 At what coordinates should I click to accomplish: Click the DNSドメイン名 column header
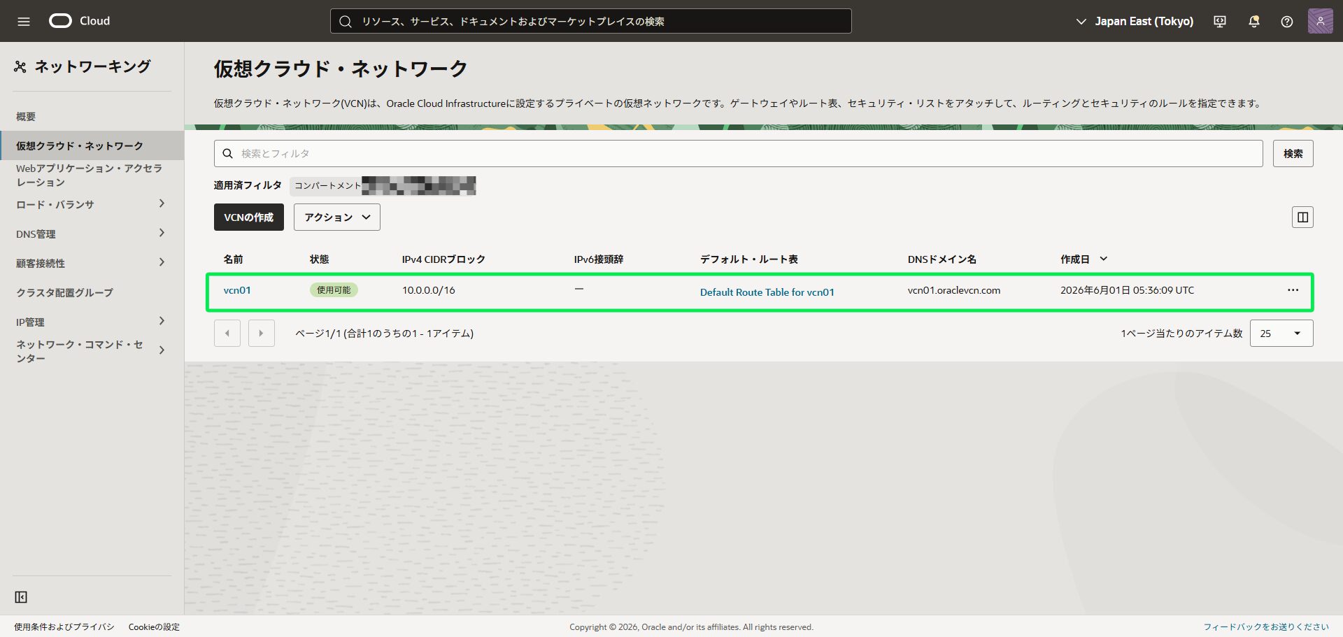942,259
